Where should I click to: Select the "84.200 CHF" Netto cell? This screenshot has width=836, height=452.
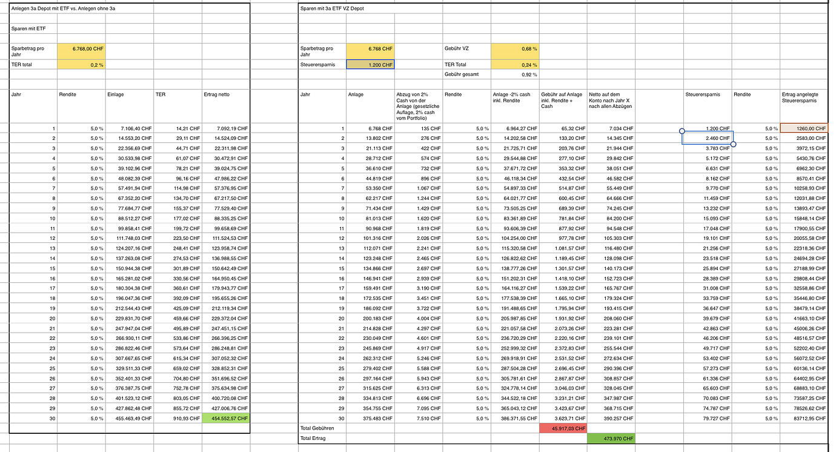[x=611, y=218]
